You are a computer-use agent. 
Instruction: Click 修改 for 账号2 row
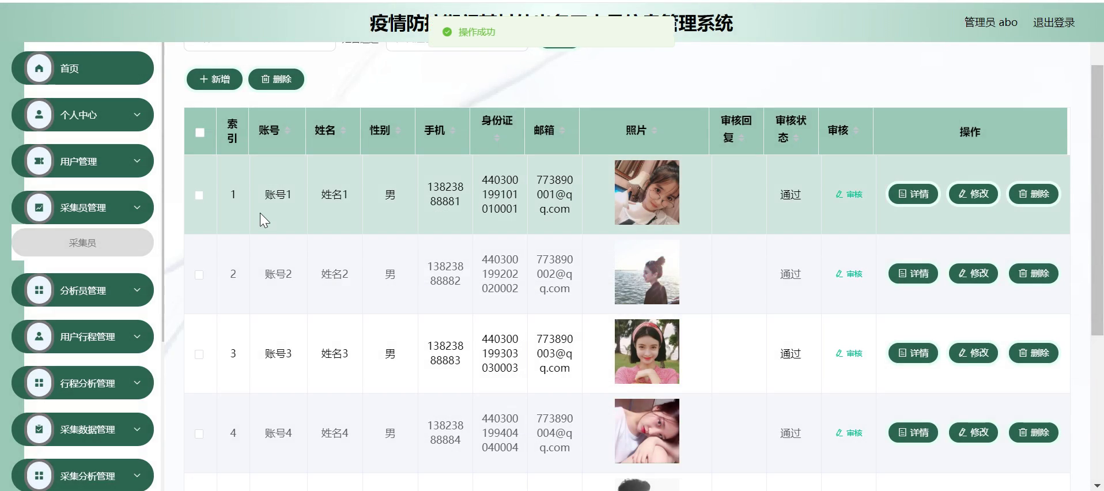click(x=973, y=274)
